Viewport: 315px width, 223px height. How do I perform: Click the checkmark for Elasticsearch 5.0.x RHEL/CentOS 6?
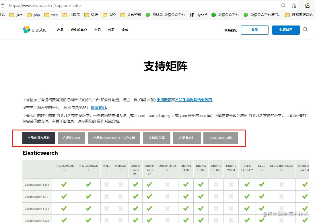pos(64,184)
